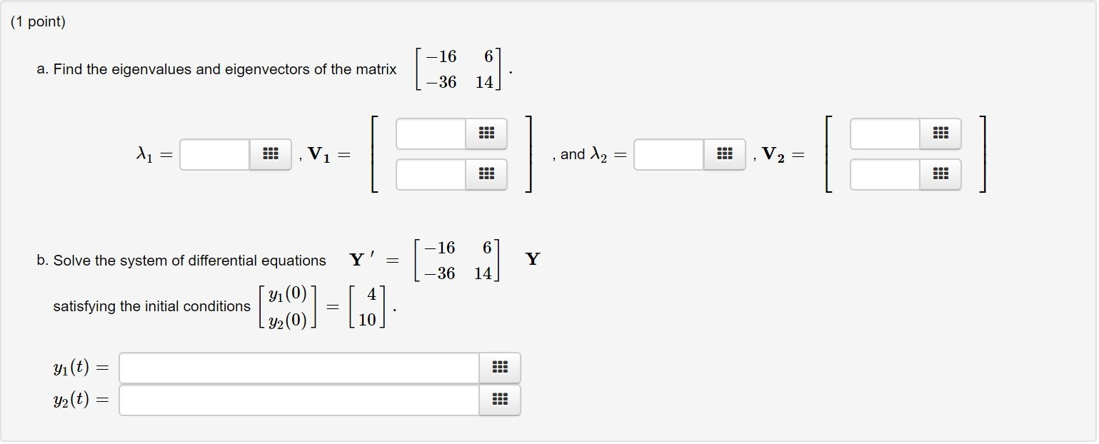
Task: Open the equation editor for y1(t)
Action: [499, 367]
